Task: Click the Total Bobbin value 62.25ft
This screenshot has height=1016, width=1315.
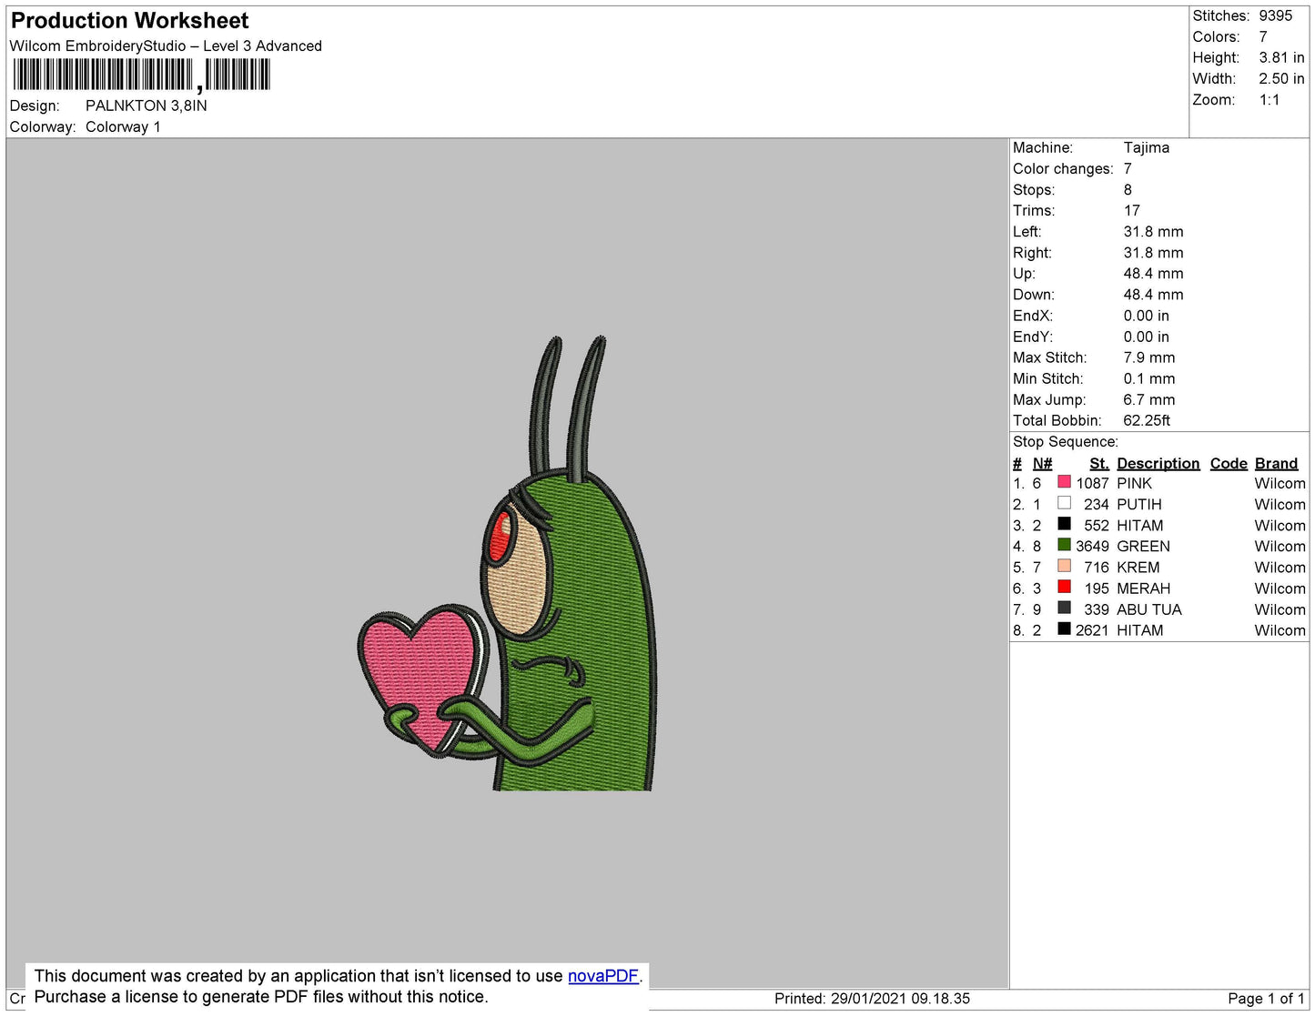Action: pos(1147,420)
